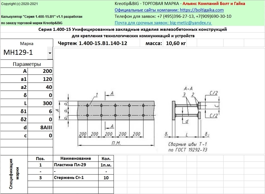Screen dimensions: 265x194
Task: Select the Кол. column header cell
Action: (x=106, y=158)
